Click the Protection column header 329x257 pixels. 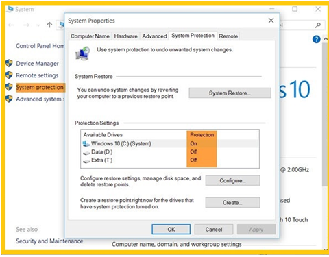202,135
